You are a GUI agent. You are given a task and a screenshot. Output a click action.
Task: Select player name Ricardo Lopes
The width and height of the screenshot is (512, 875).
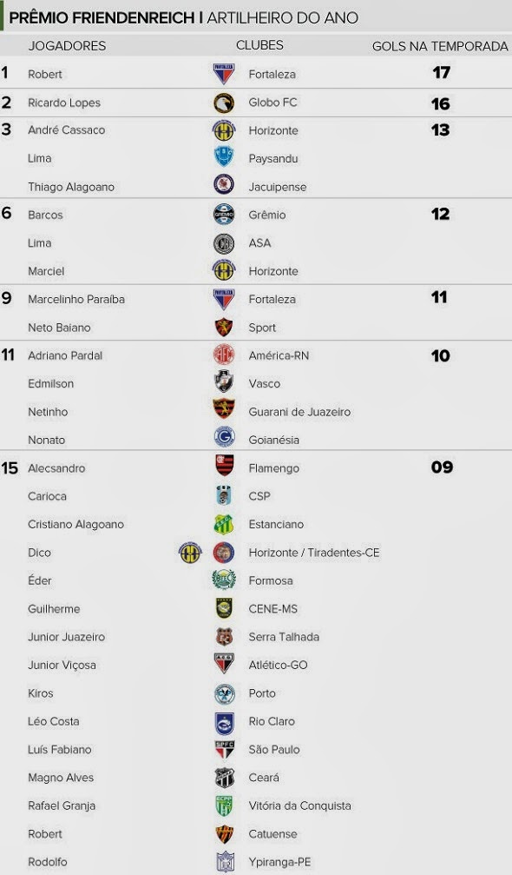pyautogui.click(x=64, y=103)
